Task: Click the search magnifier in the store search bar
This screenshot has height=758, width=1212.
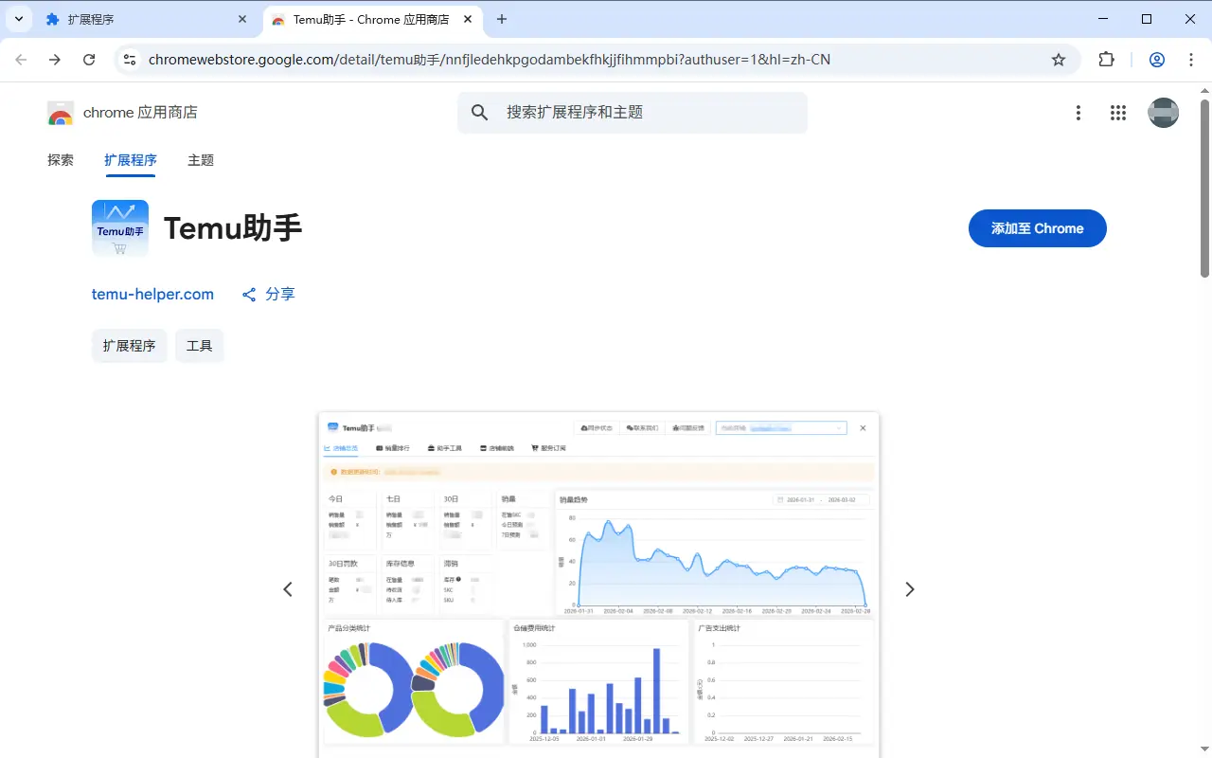Action: [x=479, y=112]
